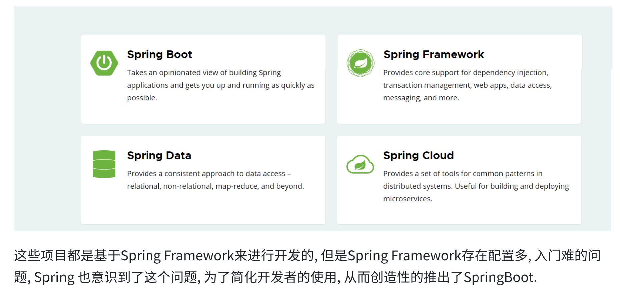
Task: Click the Spring Data database cylinder icon
Action: 104,164
